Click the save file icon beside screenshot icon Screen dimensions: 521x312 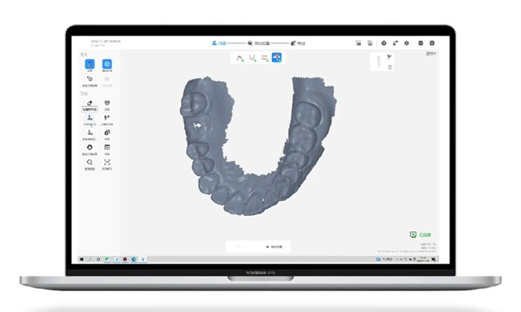click(370, 43)
